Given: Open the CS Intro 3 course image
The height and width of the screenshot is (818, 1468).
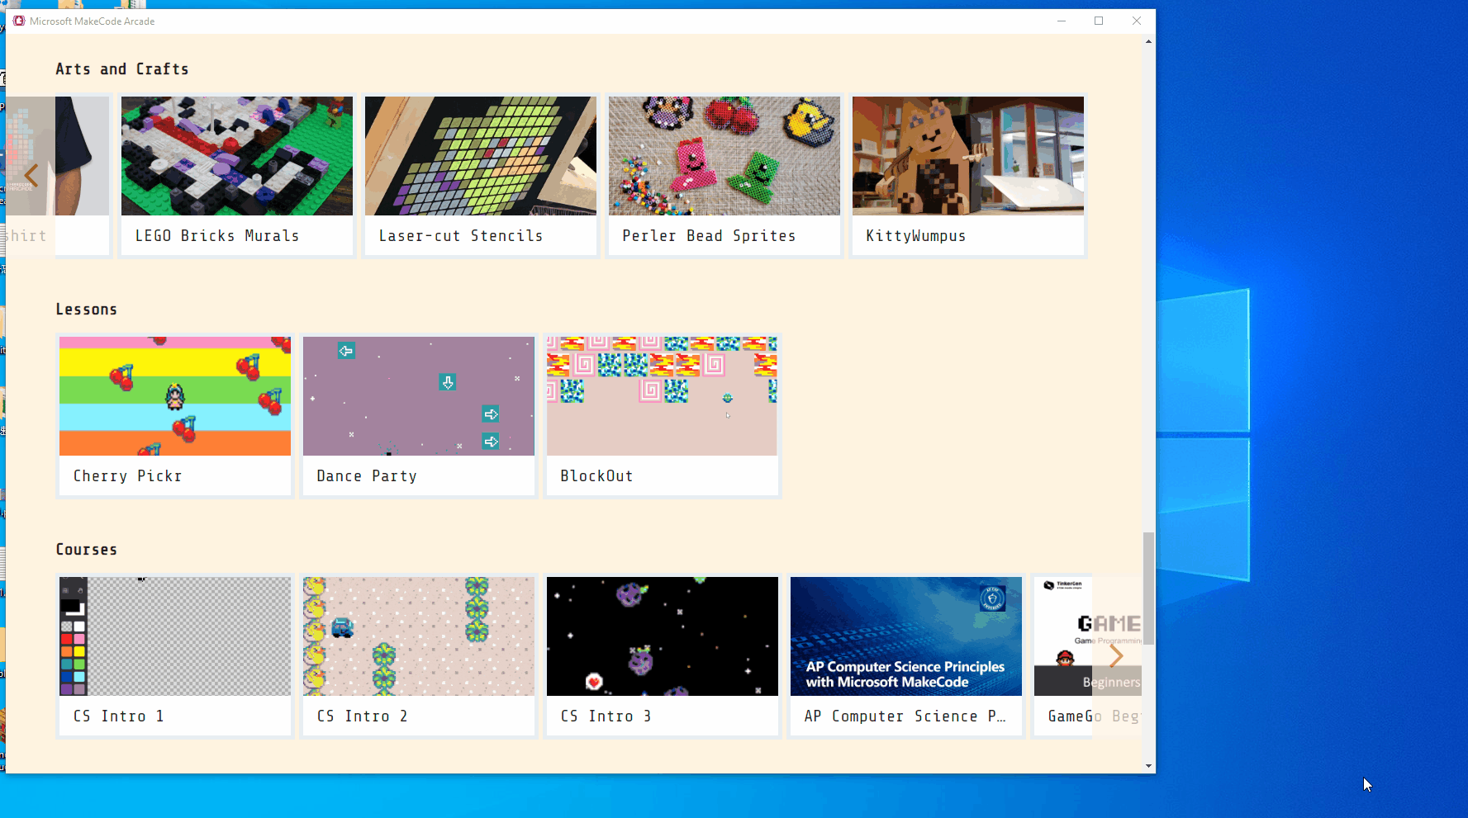Looking at the screenshot, I should (663, 636).
